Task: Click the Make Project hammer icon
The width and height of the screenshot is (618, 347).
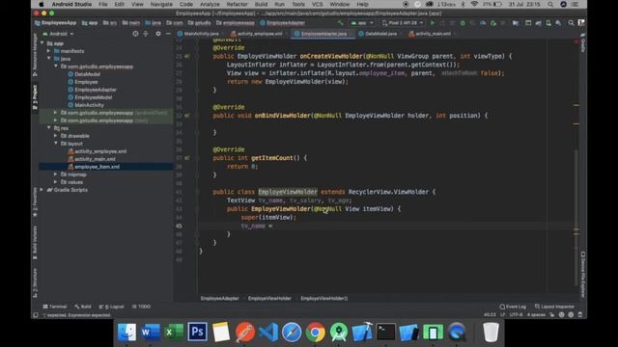Action: click(340, 23)
